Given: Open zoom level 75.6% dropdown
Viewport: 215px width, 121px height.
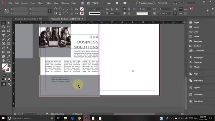Looking at the screenshot, I should pyautogui.click(x=103, y=3).
